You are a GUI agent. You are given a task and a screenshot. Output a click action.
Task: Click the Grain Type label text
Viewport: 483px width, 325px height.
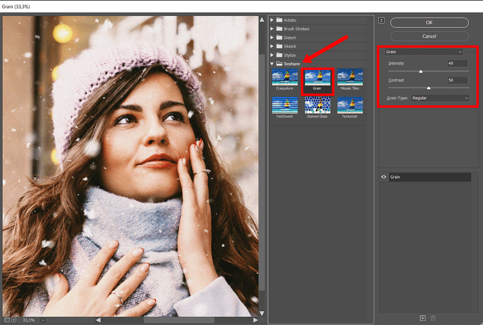coord(397,98)
